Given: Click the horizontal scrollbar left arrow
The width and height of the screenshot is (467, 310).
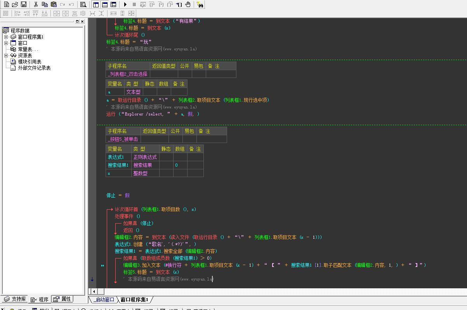Looking at the screenshot, I should (x=93, y=291).
